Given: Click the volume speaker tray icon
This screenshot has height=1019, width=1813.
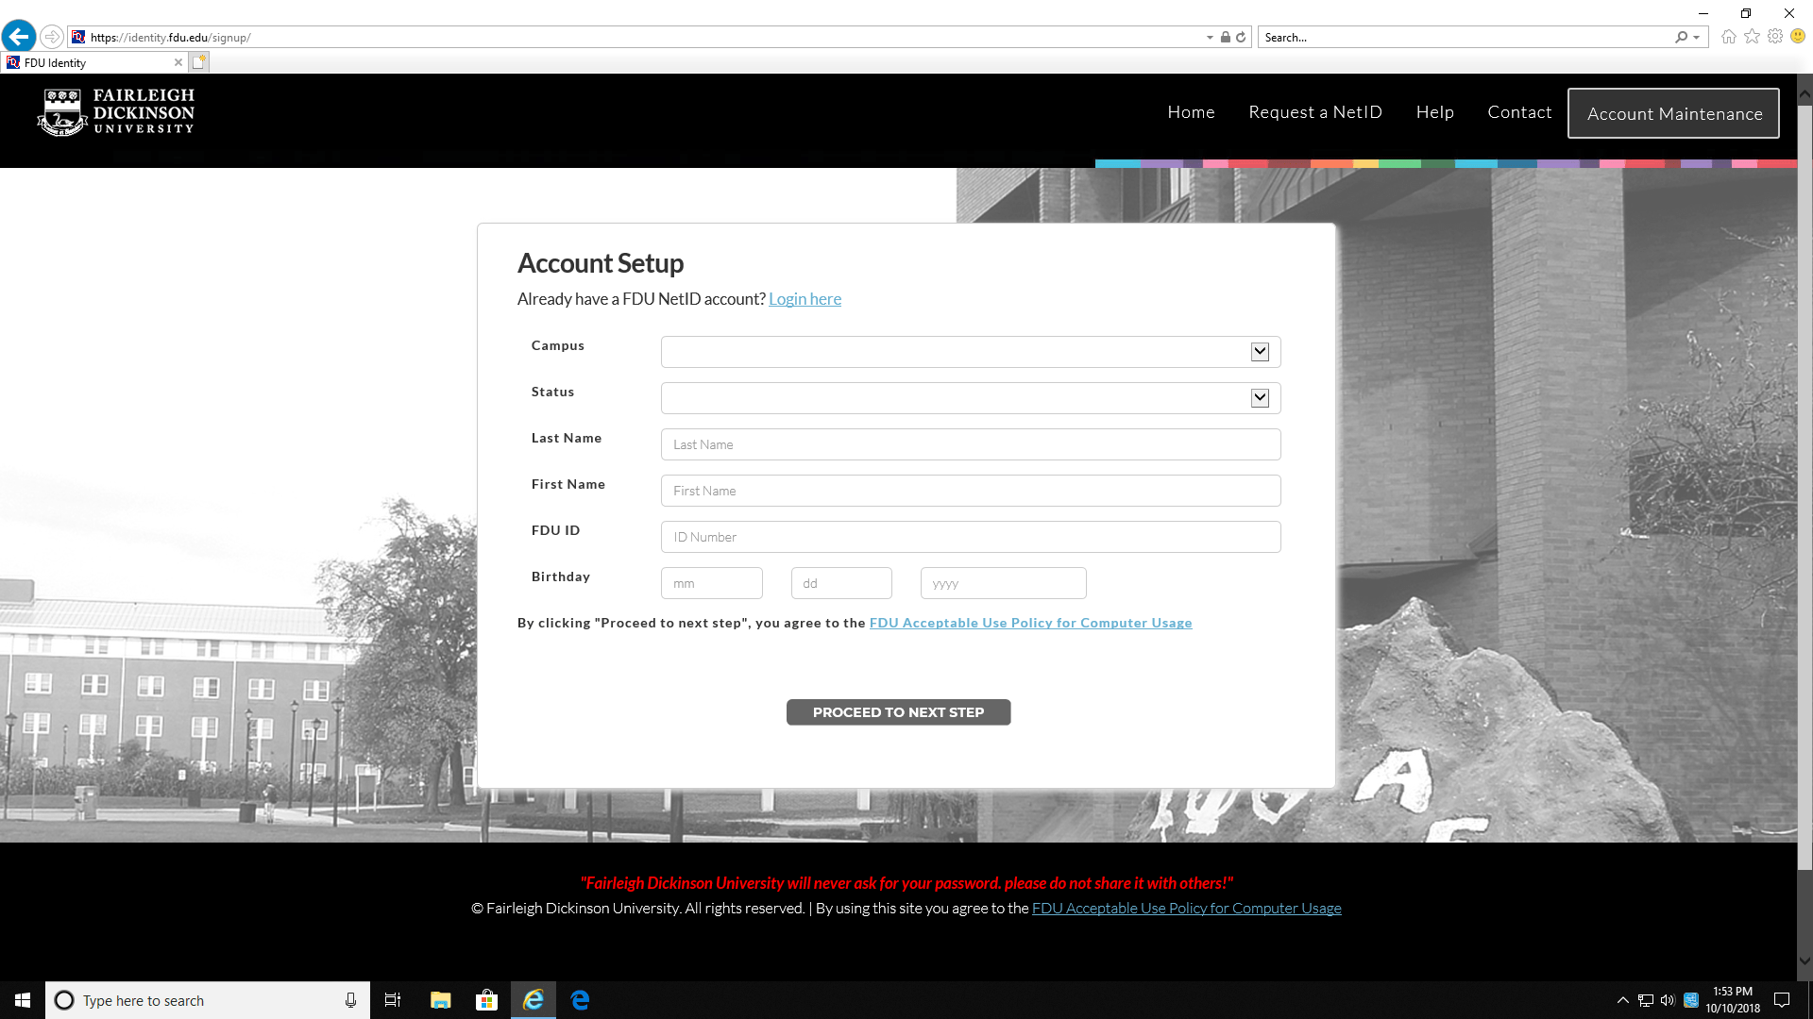Looking at the screenshot, I should [1668, 1000].
